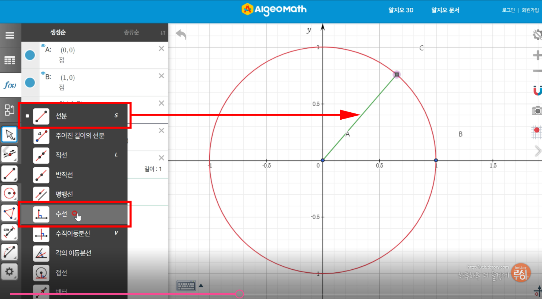Delete point B with its X button
542x299 pixels.
pyautogui.click(x=161, y=76)
